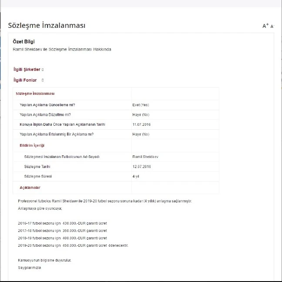Click the Sözleşme İmzalanması page title
Screen dimensions: 282x282
point(47,25)
